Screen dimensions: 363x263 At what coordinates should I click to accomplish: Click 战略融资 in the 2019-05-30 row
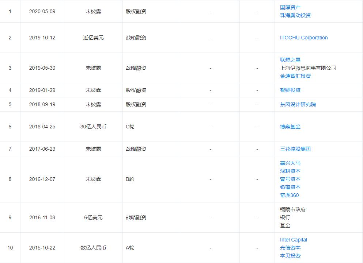coord(136,68)
